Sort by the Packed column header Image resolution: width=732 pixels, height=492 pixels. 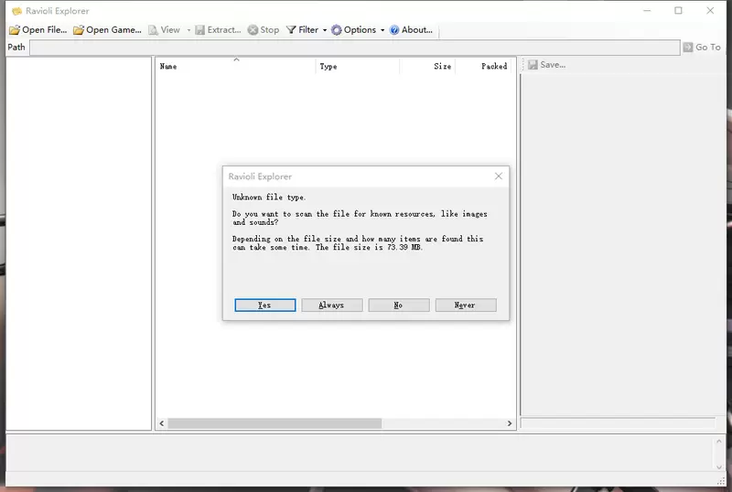pos(483,66)
